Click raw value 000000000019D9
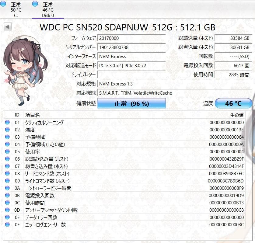Viewport: 255px width, 243px height. [x=226, y=196]
